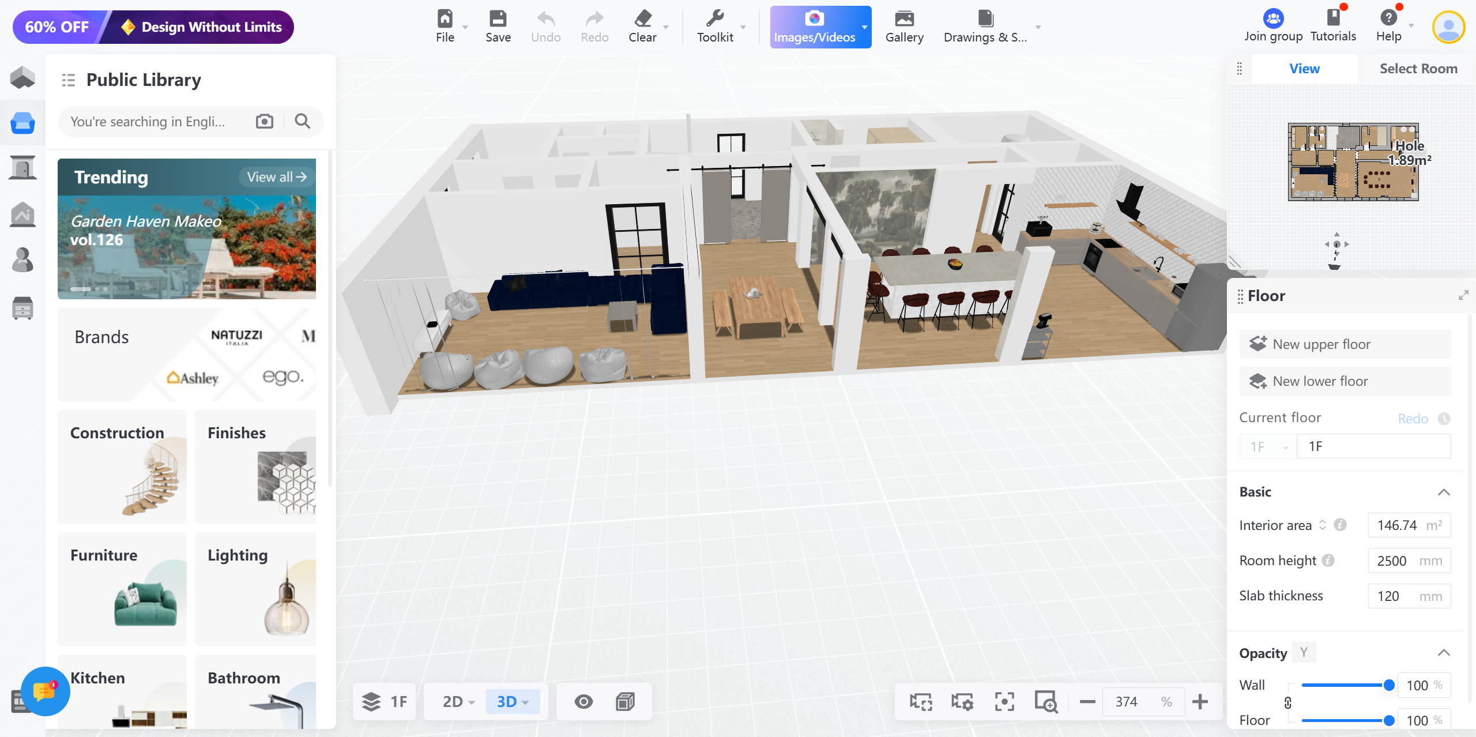Toggle the 3D box display mode
The width and height of the screenshot is (1476, 737).
(x=625, y=701)
